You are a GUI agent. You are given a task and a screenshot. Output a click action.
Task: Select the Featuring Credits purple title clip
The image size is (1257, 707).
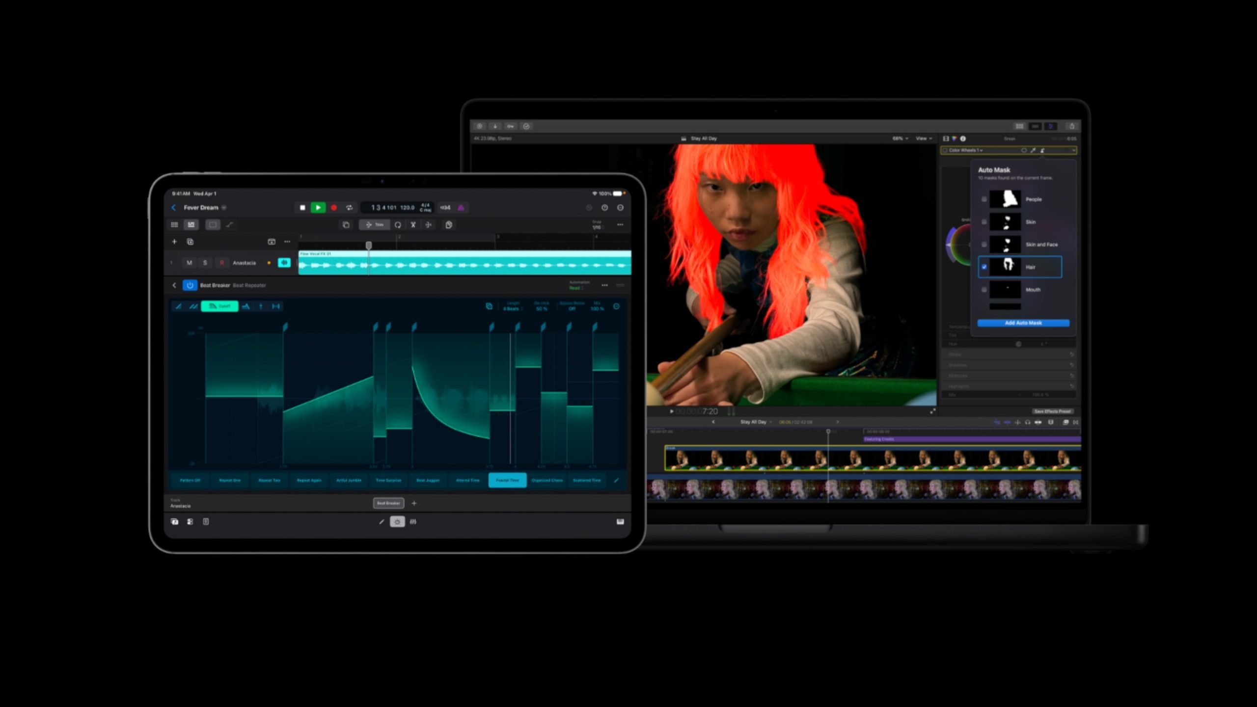click(972, 439)
